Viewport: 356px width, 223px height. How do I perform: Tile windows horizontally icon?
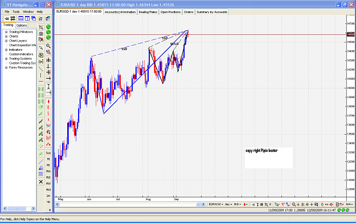coord(21,18)
